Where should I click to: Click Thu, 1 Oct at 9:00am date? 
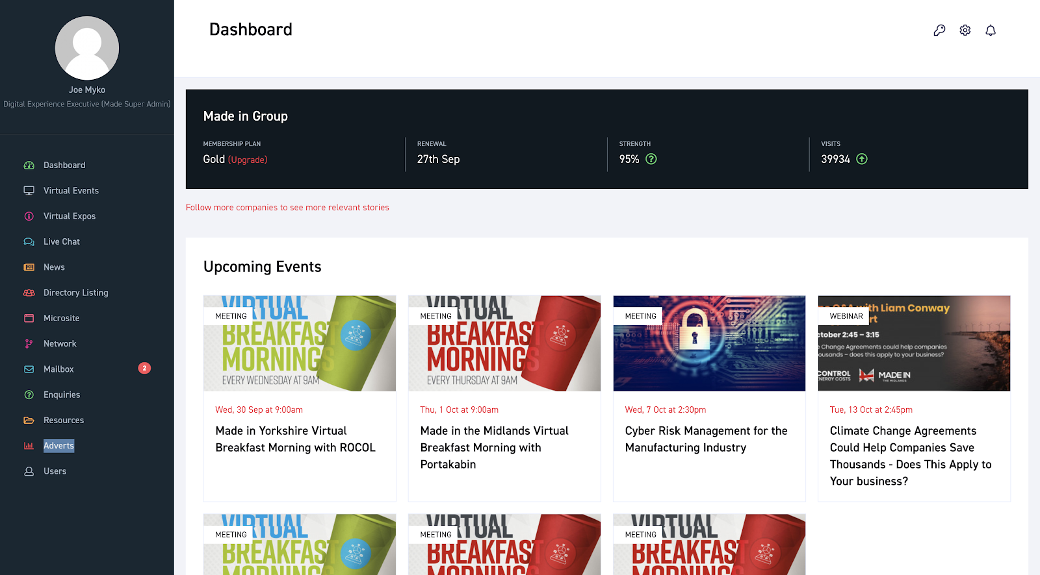point(459,410)
